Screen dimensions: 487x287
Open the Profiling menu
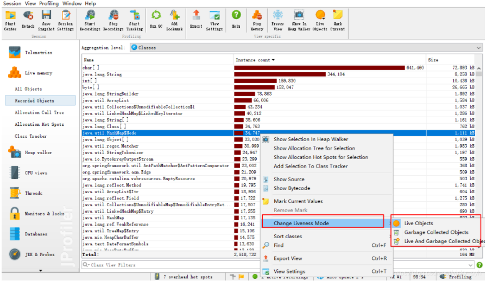pos(49,3)
